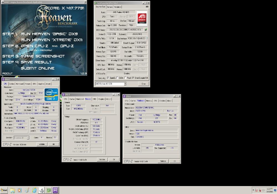Screen dimensions: 277x194
Task: Click the GPU-Z Name field AMD Radeon HD 6670
Action: click(121, 12)
